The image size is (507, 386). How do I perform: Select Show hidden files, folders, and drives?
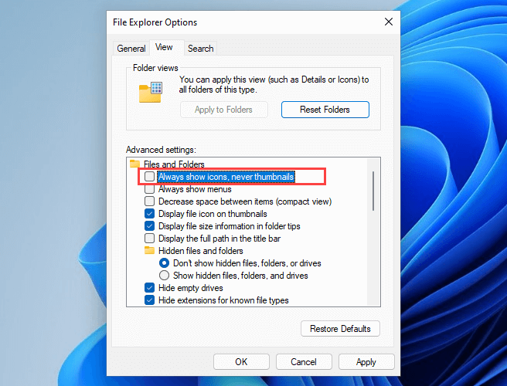coord(164,276)
